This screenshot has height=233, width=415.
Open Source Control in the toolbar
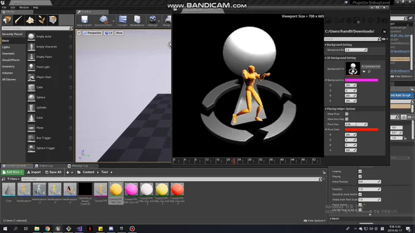tap(103, 21)
